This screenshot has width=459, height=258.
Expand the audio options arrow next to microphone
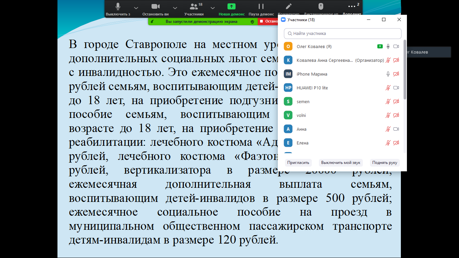136,7
